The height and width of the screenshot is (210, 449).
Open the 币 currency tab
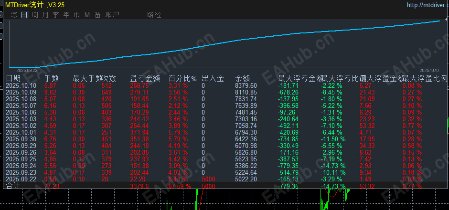pos(77,15)
